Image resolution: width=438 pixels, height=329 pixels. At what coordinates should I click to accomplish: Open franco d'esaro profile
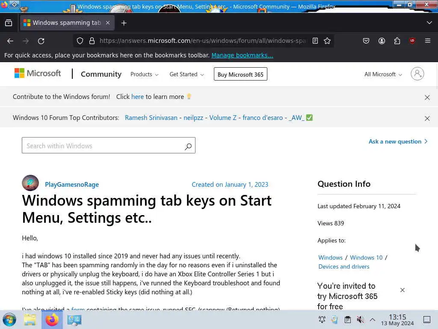pos(263,118)
